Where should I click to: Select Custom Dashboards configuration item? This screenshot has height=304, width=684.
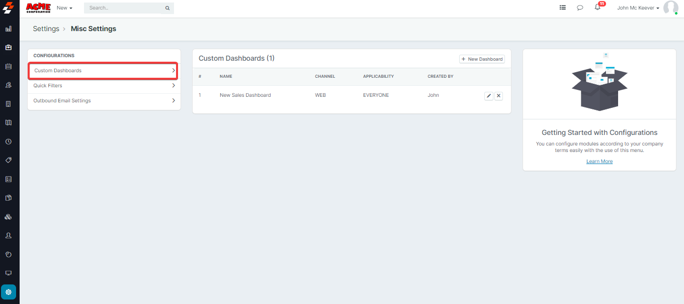[x=103, y=71]
